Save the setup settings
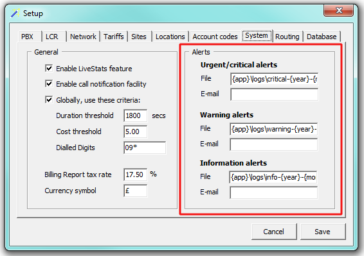364x256 pixels. click(323, 232)
